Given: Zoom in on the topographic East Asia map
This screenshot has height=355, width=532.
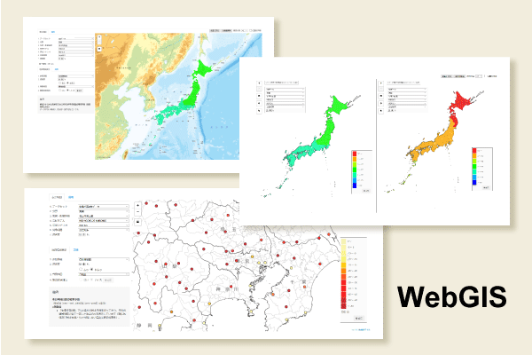Looking at the screenshot, I should pyautogui.click(x=100, y=39).
